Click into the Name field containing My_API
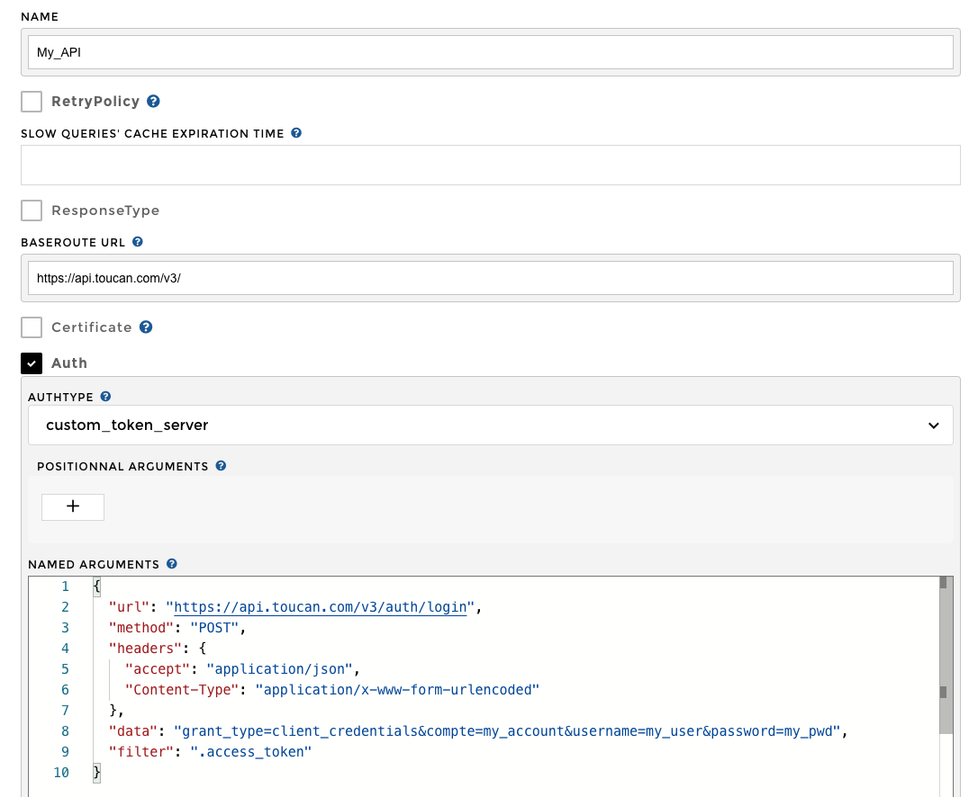This screenshot has height=797, width=978. click(490, 52)
